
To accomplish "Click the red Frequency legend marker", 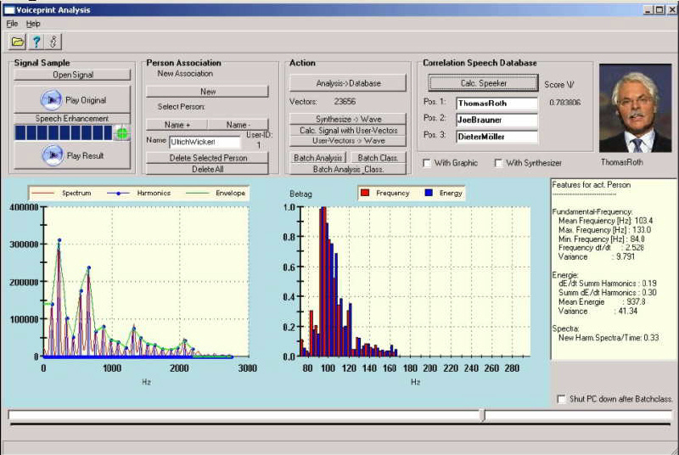I will click(x=365, y=193).
